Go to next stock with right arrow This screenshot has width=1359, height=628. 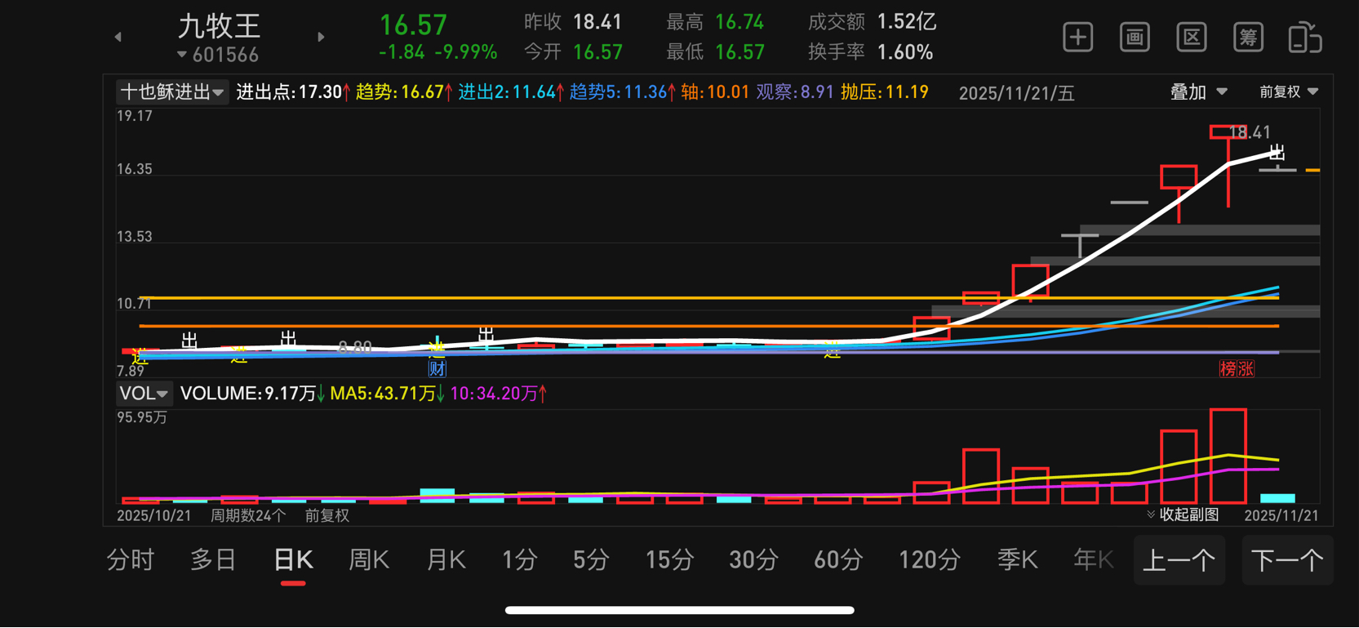[321, 37]
